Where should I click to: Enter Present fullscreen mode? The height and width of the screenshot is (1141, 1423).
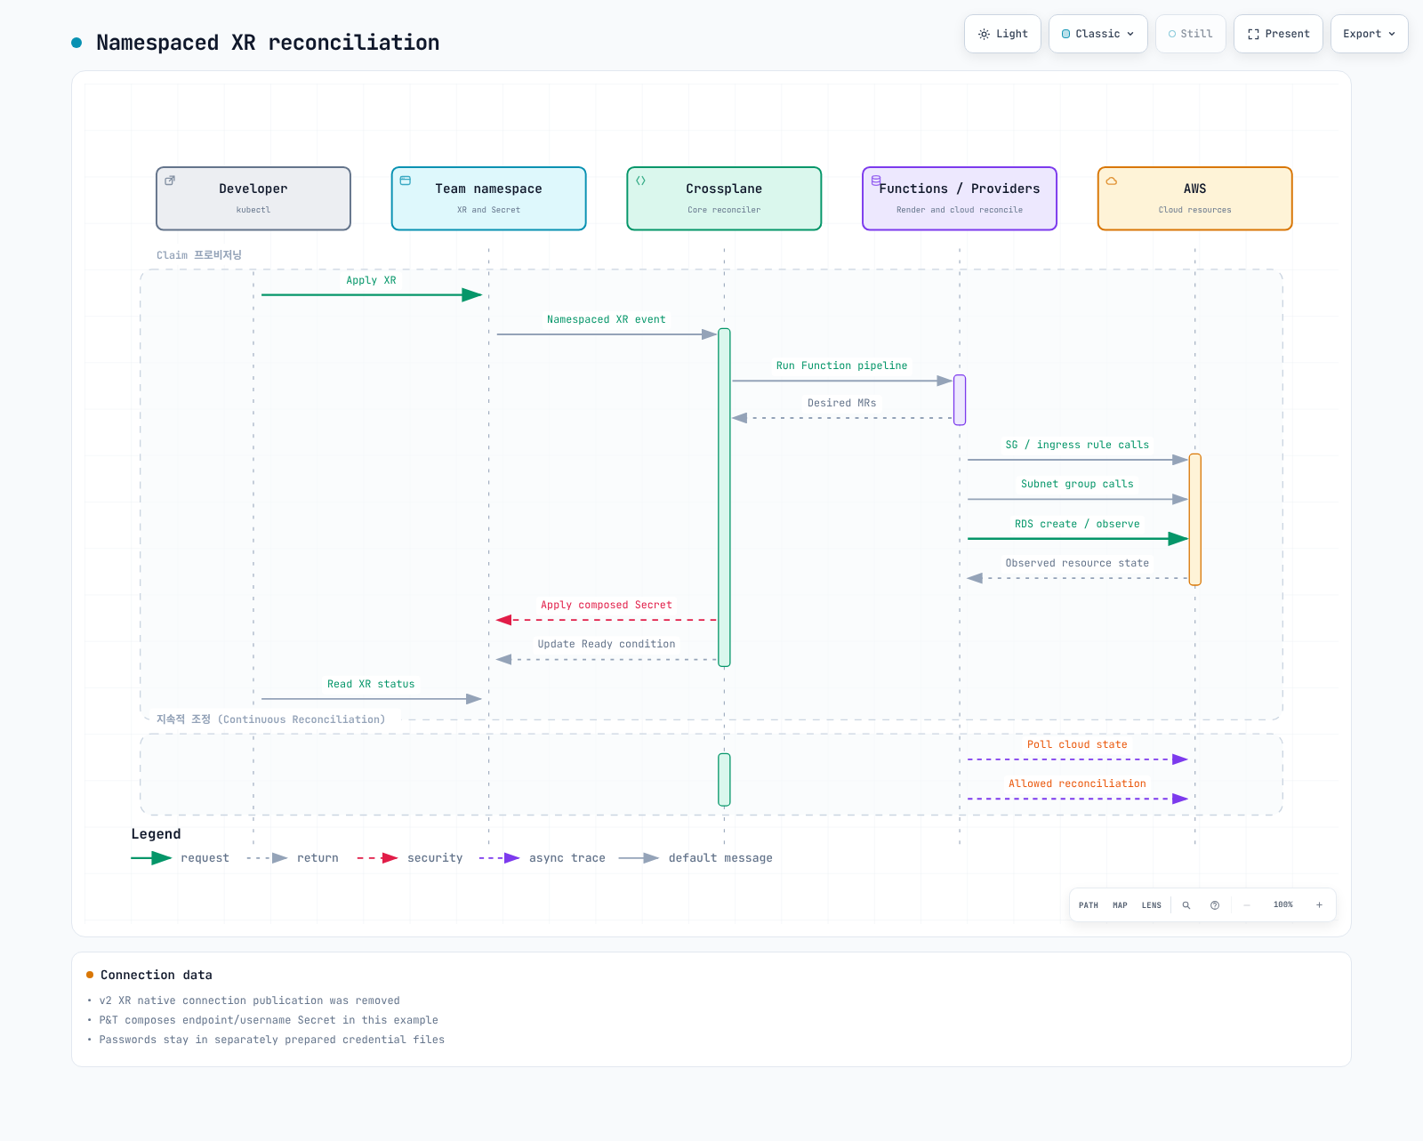pos(1278,34)
